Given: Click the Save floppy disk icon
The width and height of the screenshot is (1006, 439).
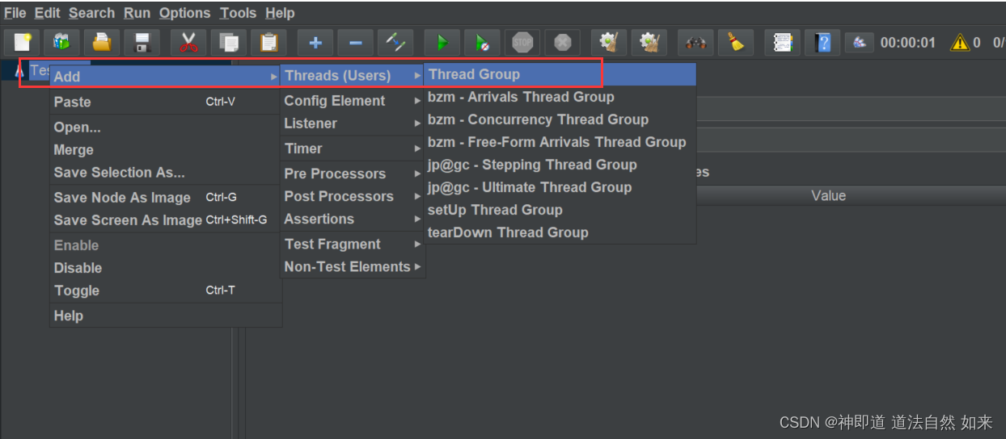Looking at the screenshot, I should tap(142, 43).
